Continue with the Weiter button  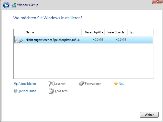click(149, 115)
